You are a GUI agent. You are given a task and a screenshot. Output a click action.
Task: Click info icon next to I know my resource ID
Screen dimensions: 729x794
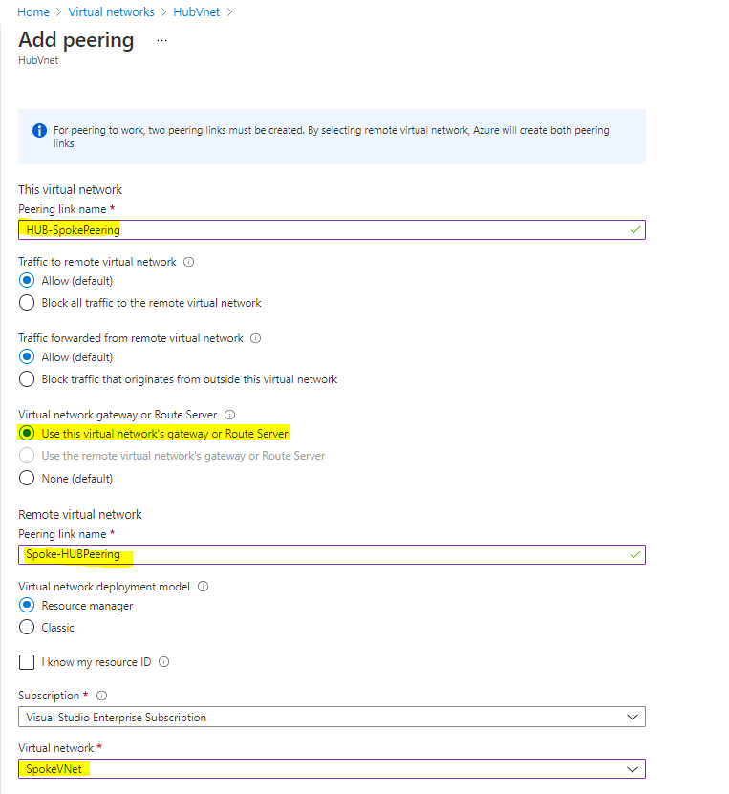[163, 661]
